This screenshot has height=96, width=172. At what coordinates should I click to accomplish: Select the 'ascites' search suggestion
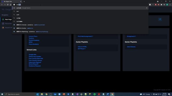click(80, 18)
